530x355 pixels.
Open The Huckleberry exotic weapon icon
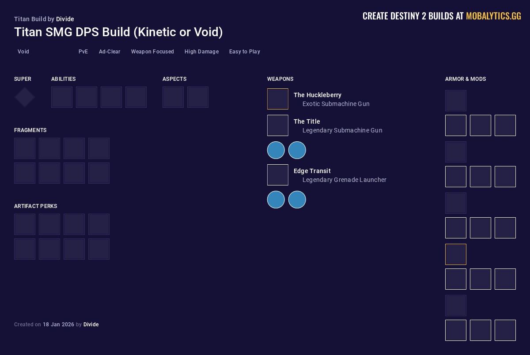277,99
